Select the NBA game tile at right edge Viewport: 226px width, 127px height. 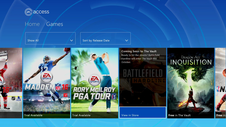click(x=221, y=83)
